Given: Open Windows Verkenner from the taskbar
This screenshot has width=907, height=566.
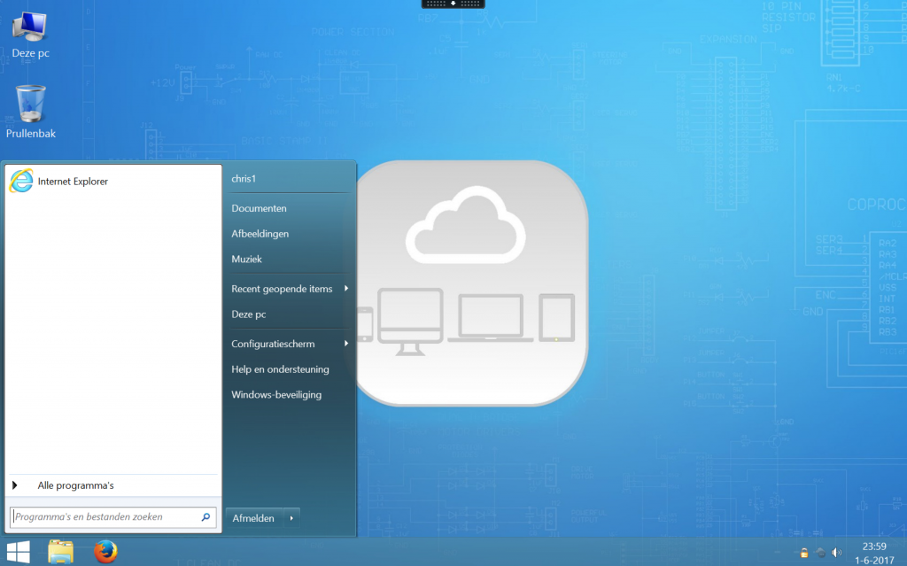Looking at the screenshot, I should tap(60, 554).
